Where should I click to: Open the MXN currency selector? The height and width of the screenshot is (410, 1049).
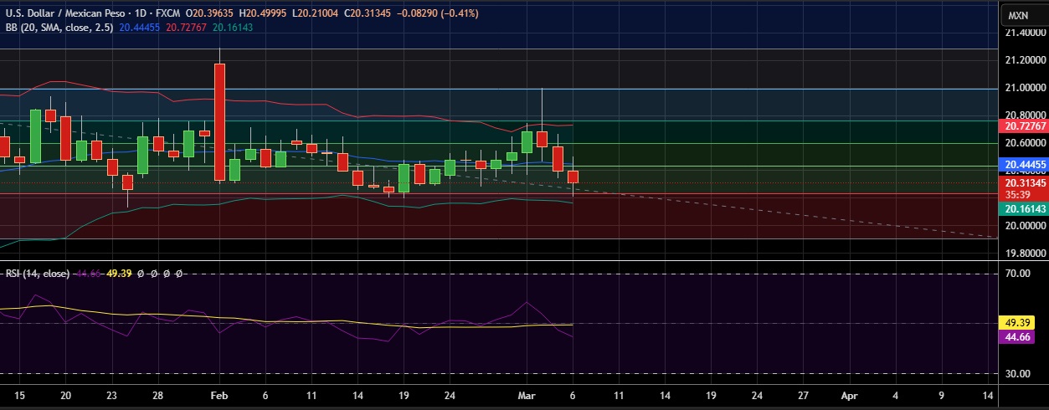[x=1017, y=15]
